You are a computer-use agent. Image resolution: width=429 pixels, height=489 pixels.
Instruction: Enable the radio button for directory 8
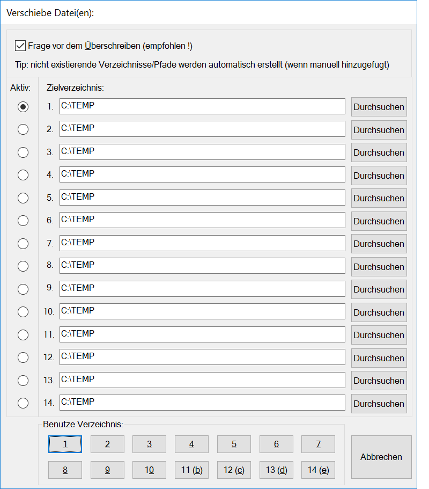pos(23,266)
